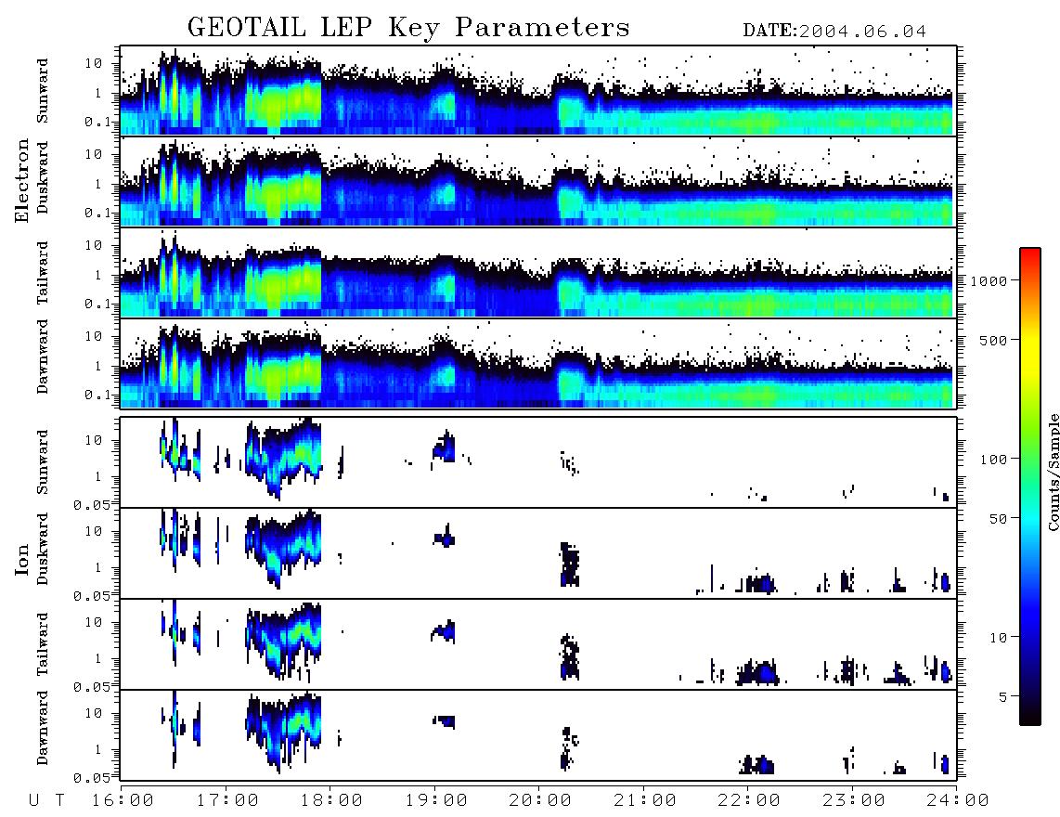Click the "23:00" time tick label

[x=853, y=801]
